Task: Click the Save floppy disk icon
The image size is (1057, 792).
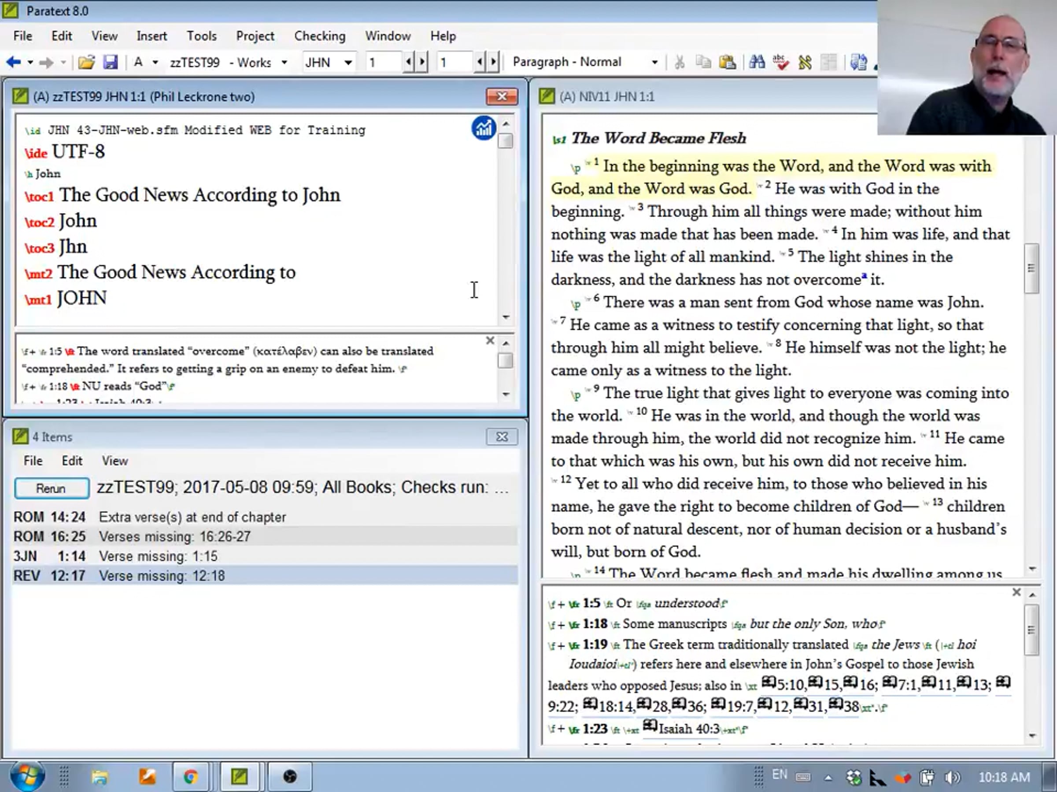Action: coord(111,62)
